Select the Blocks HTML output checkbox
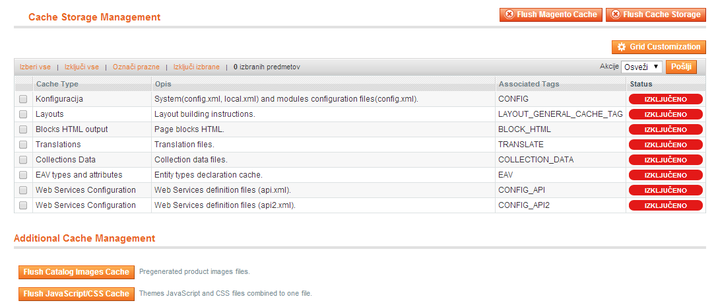Screen dimensions: 716x305 pyautogui.click(x=23, y=129)
